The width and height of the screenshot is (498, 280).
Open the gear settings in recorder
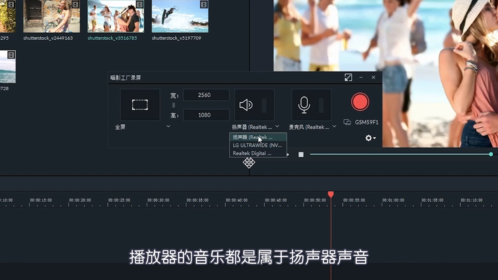click(x=370, y=138)
